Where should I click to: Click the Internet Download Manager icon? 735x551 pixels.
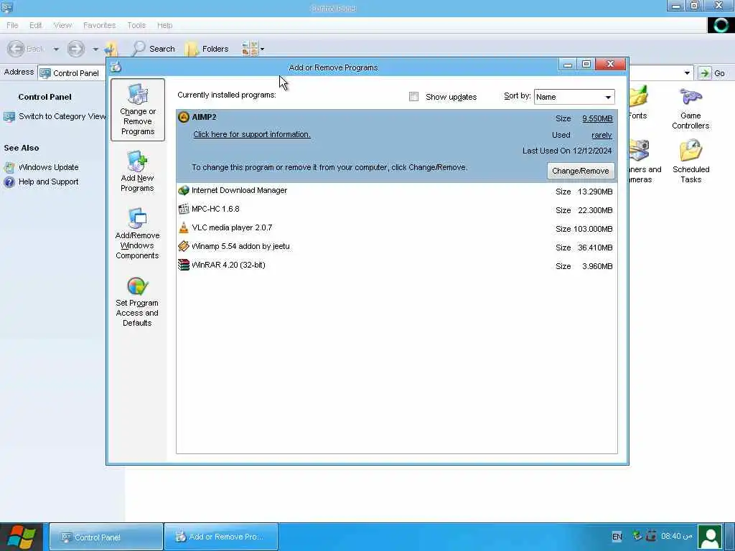(184, 190)
